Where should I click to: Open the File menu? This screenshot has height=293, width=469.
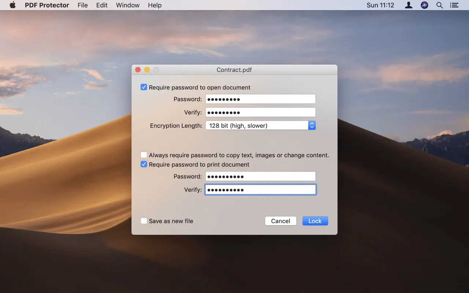pos(82,5)
